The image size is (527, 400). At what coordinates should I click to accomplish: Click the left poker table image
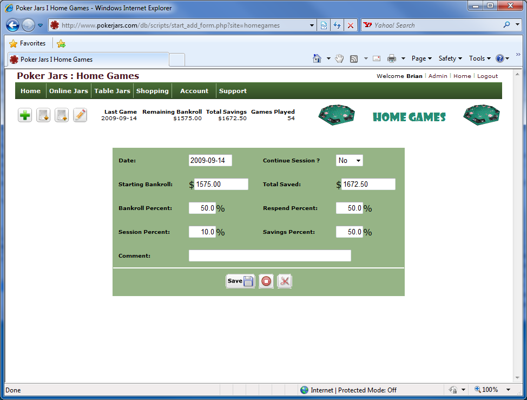337,115
